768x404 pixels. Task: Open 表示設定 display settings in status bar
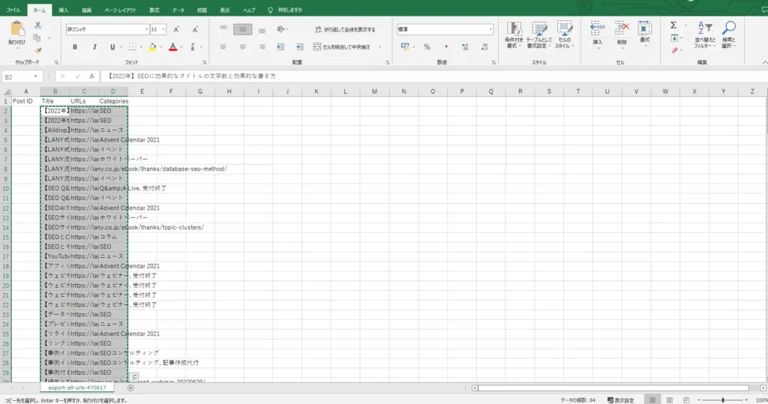point(620,400)
